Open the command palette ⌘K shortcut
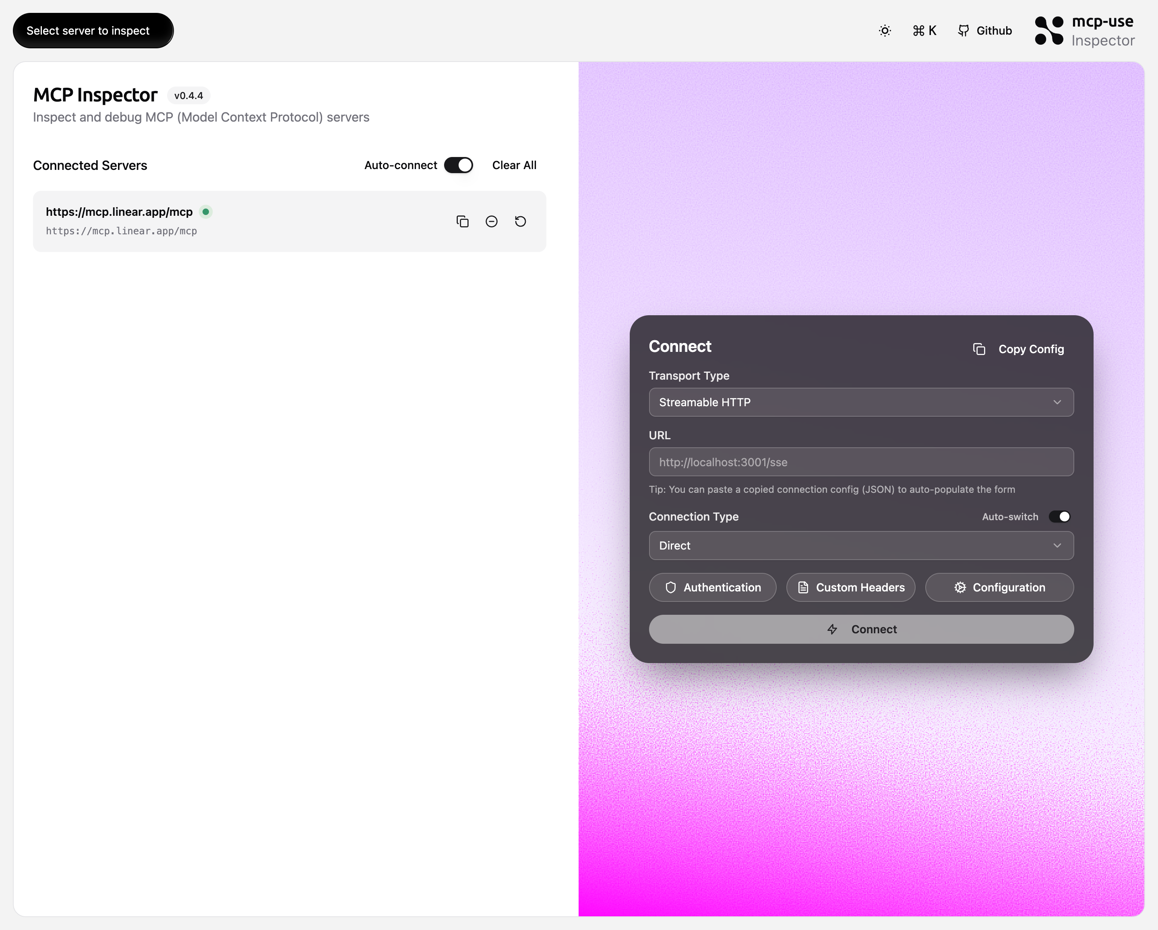 pos(924,31)
